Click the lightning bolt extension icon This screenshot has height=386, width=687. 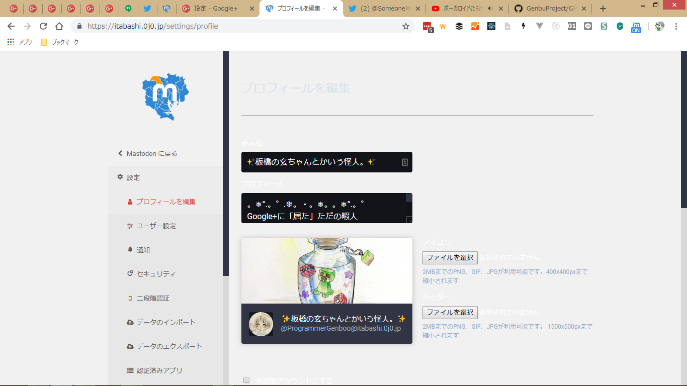coord(524,26)
